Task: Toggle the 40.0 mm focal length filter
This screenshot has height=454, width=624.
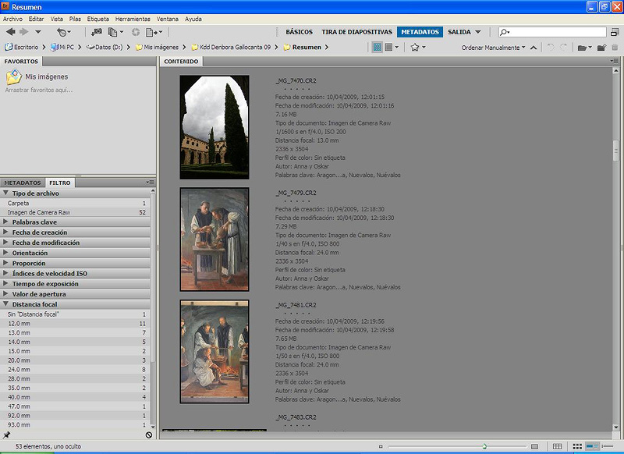Action: 75,397
